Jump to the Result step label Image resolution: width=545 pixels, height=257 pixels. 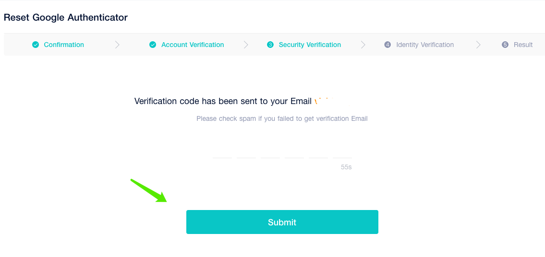point(523,45)
